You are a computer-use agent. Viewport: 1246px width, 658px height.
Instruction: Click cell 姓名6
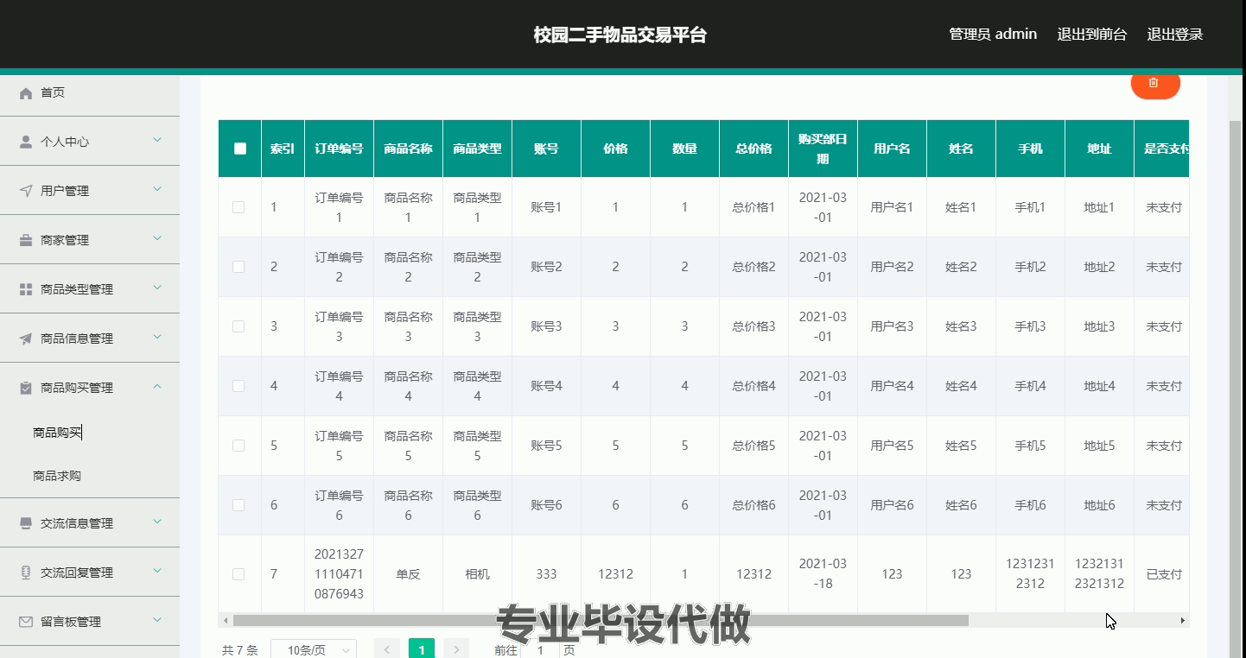pyautogui.click(x=961, y=505)
